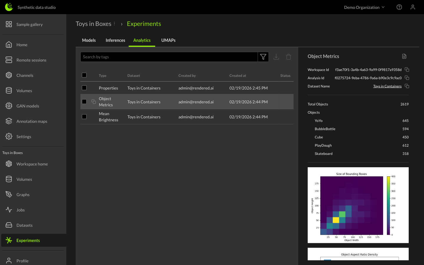
Task: Copy the Analysis Id value
Action: point(407,78)
